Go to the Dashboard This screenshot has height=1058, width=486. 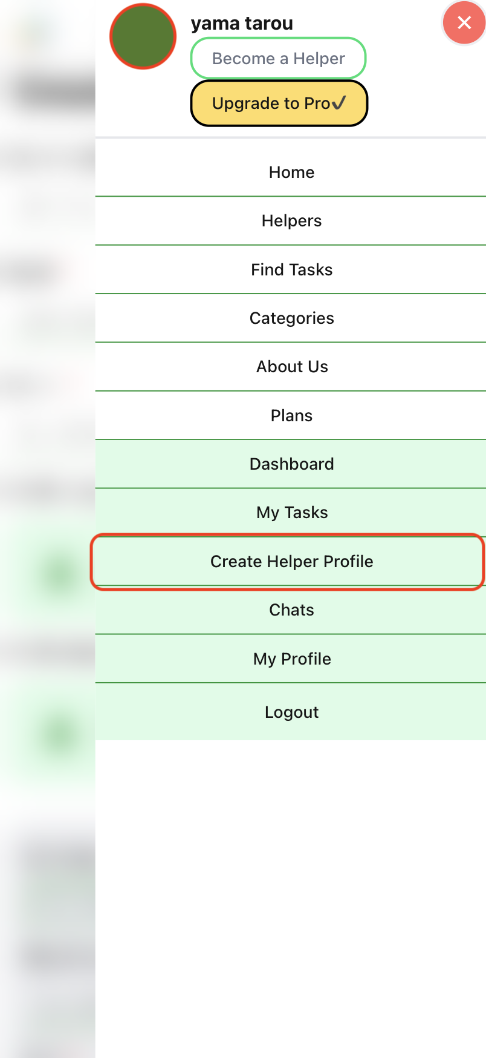(291, 464)
